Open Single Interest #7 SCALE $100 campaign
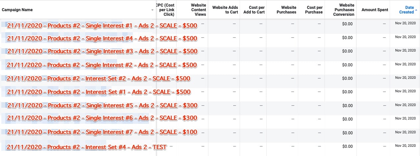Viewport: 420px width, 156px height. tap(102, 132)
